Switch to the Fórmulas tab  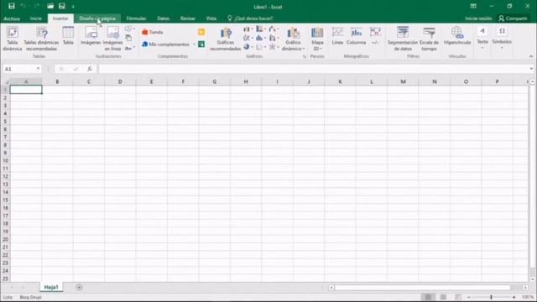click(x=136, y=18)
